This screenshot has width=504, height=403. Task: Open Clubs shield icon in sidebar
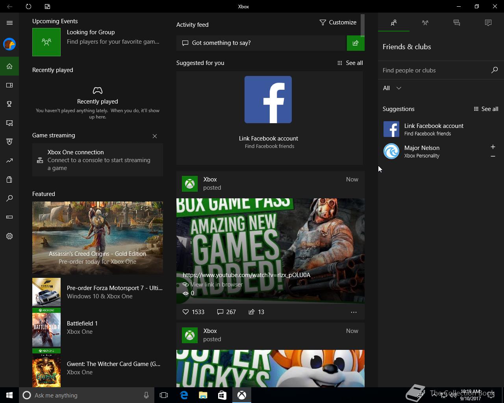[9, 142]
